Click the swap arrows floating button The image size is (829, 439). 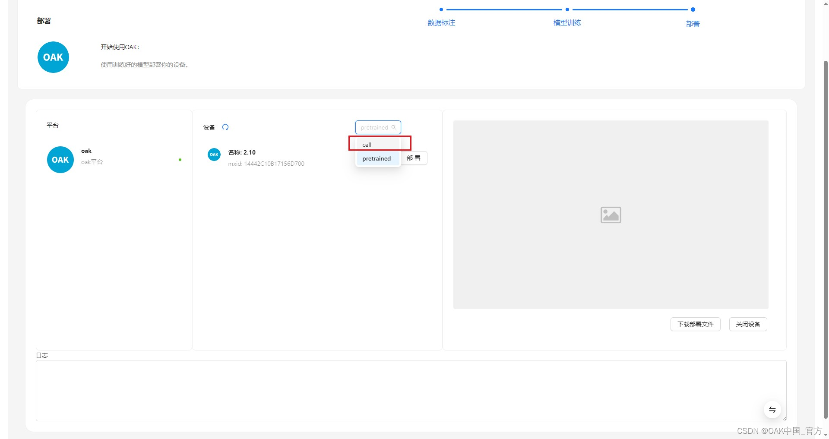point(772,410)
